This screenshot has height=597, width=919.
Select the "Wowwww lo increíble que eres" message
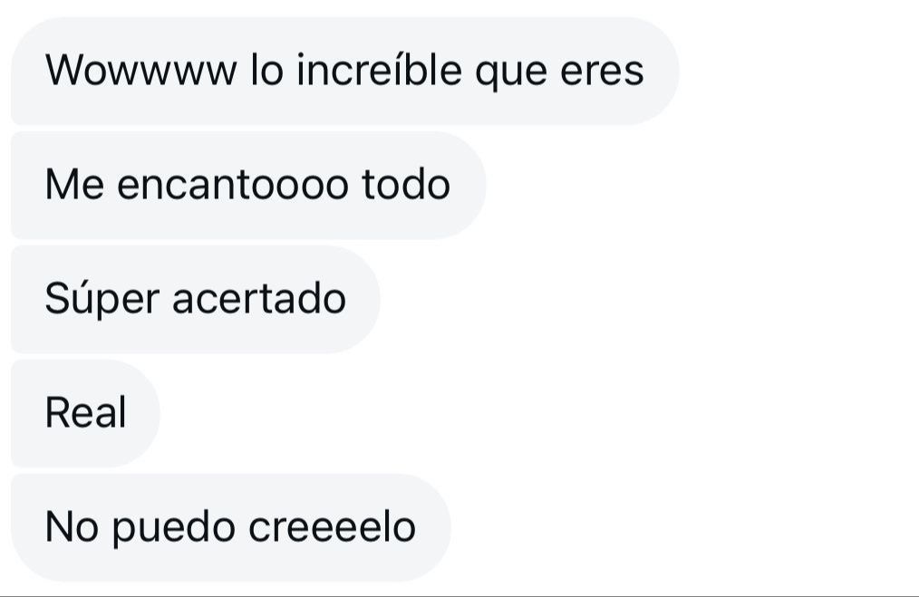click(x=345, y=71)
